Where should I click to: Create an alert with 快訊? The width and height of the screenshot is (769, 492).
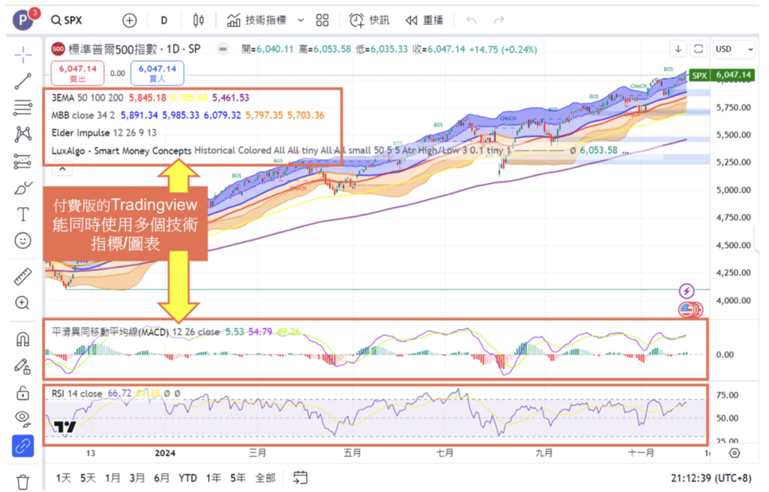(369, 20)
